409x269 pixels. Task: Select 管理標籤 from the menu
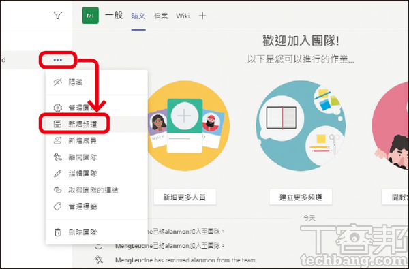pos(97,206)
